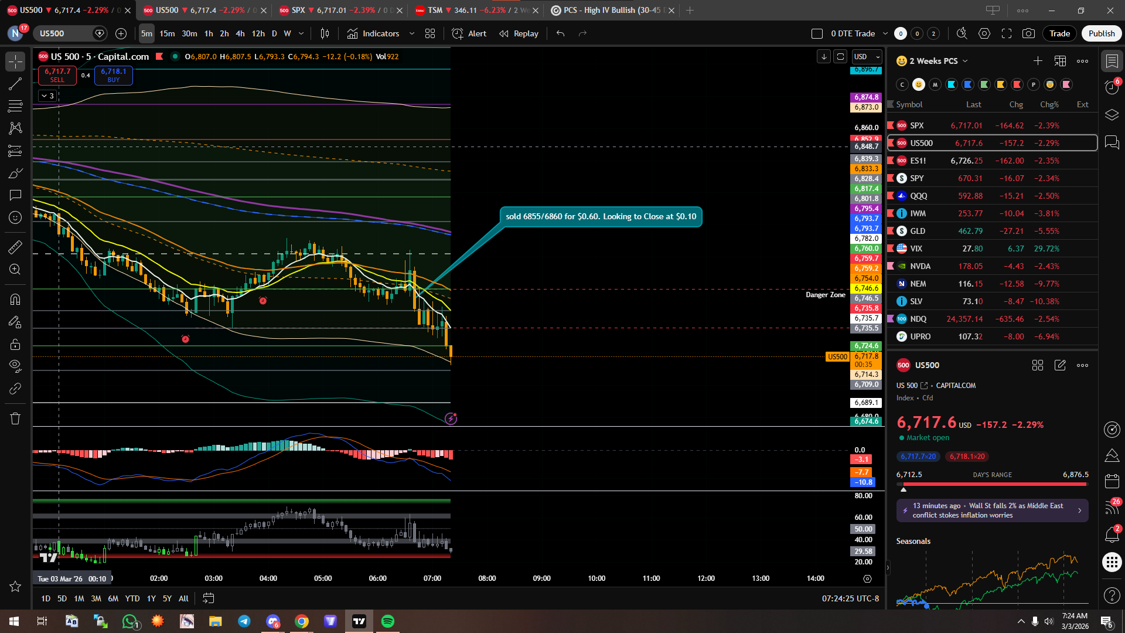Select the 15m timeframe
Viewport: 1125px width, 633px height.
click(167, 33)
